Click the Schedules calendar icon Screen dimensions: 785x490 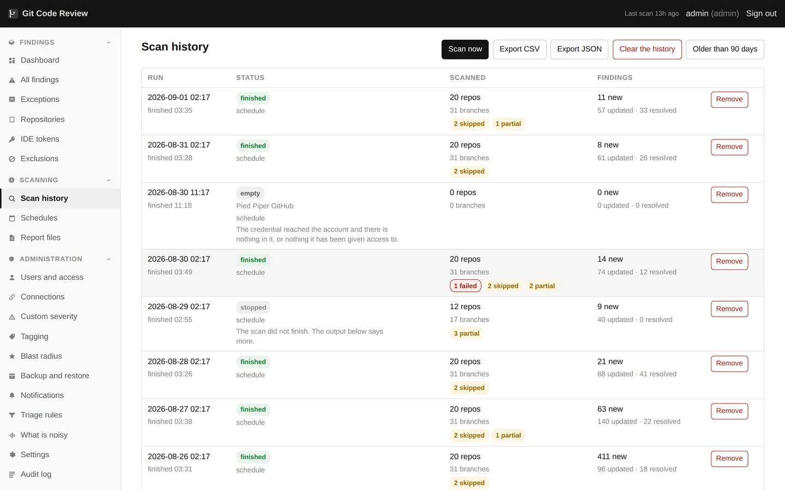12,218
